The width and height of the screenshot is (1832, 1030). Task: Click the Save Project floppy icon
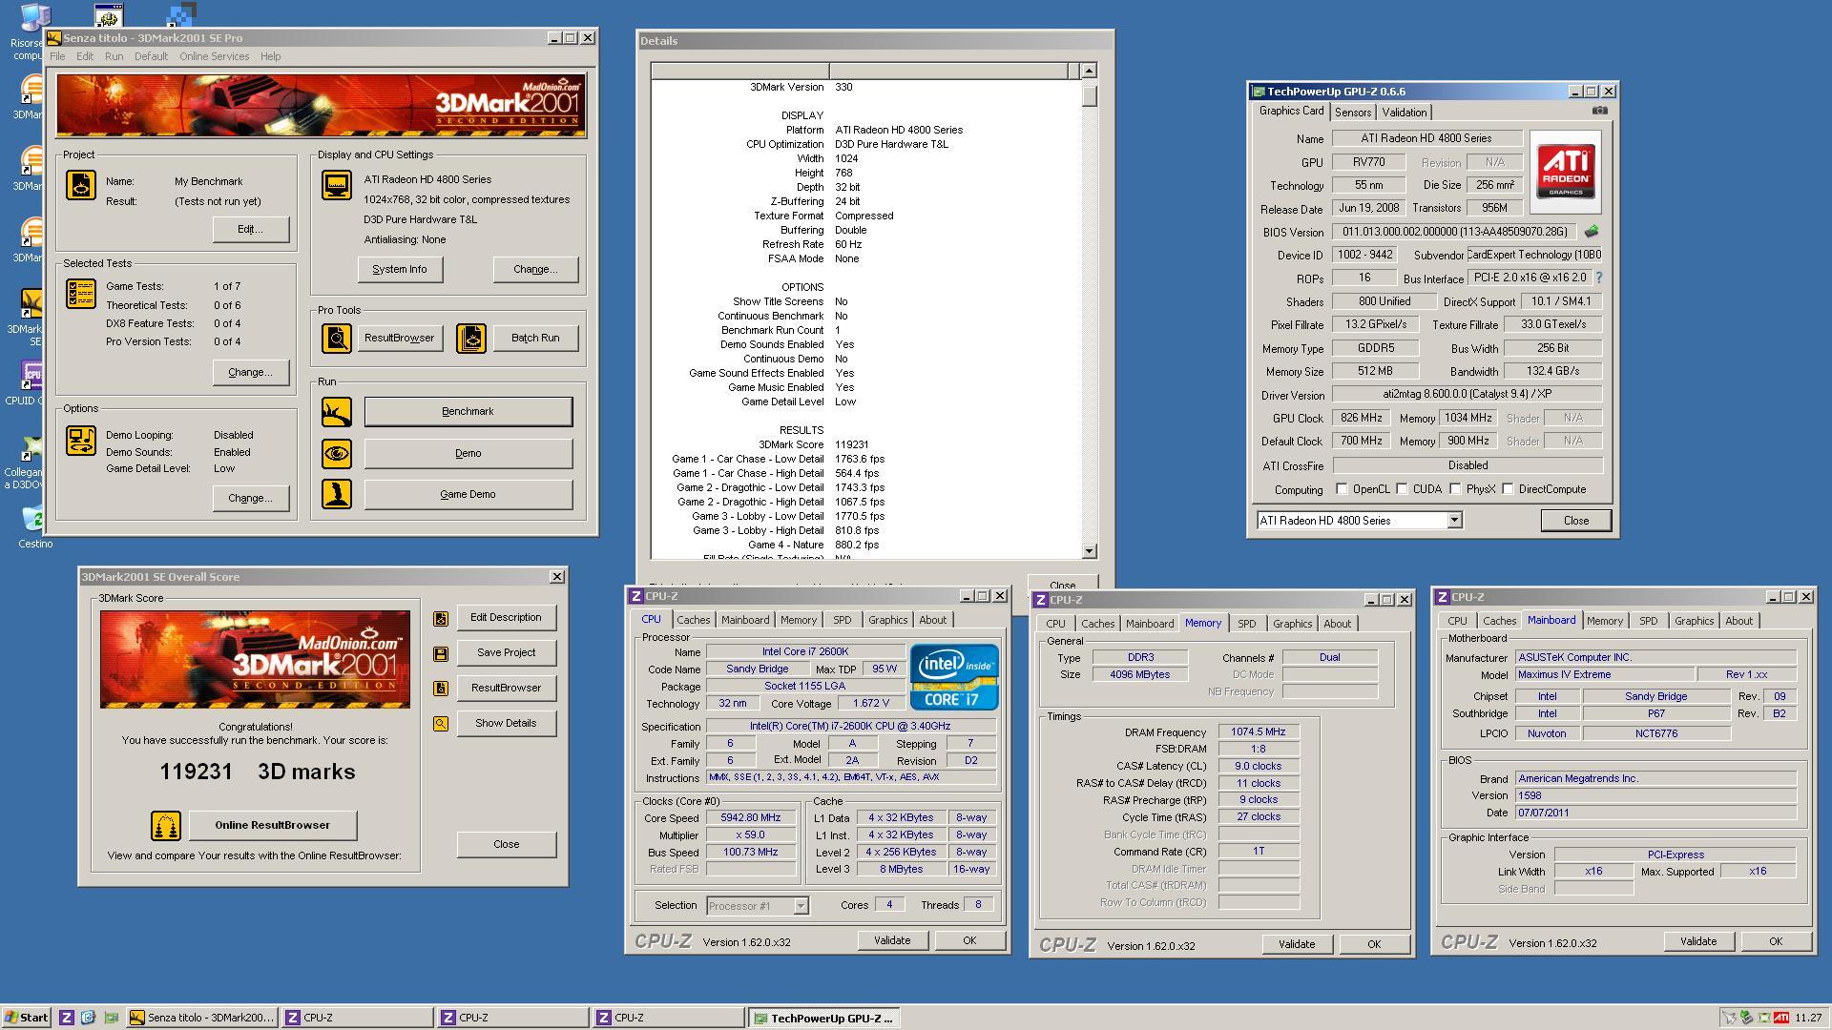[440, 653]
